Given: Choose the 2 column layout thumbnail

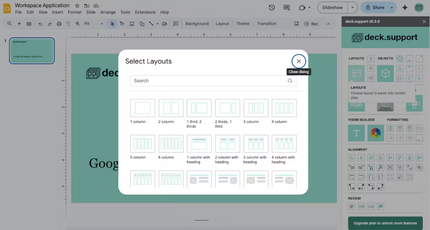Looking at the screenshot, I should point(171,108).
